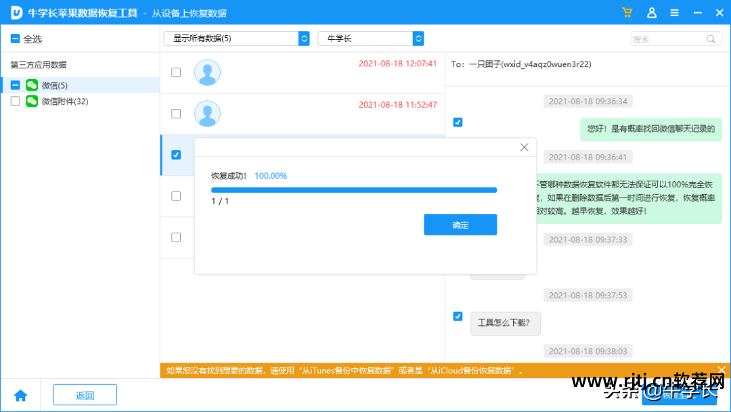Select 微信(5) in the sidebar list
The image size is (731, 412).
[53, 85]
